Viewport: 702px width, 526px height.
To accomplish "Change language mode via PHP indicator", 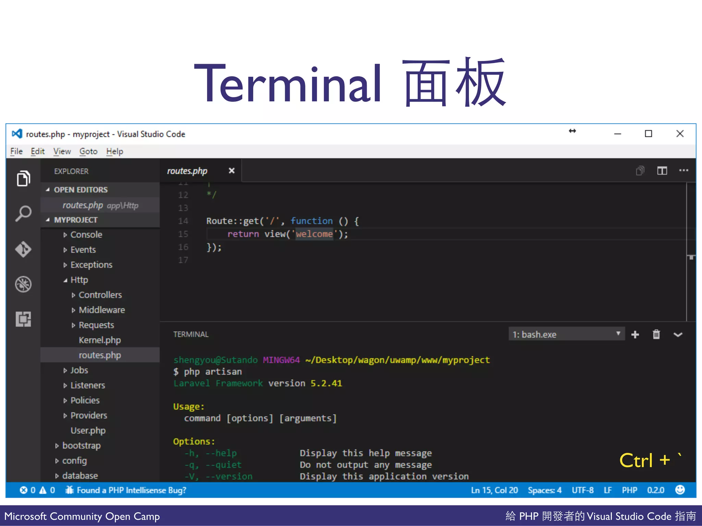I will click(630, 490).
